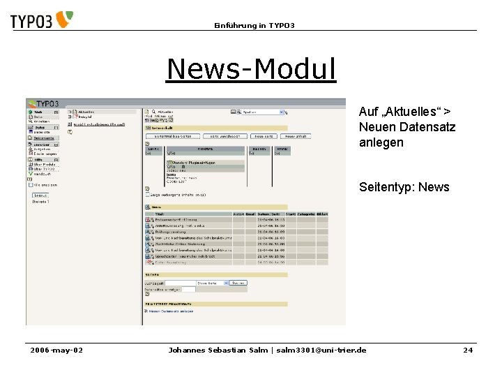Click the Einstellungen icon in Benutzer section
The width and height of the screenshot is (502, 377).
(x=31, y=154)
